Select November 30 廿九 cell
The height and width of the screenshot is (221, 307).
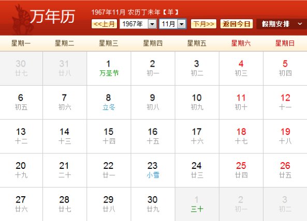click(x=153, y=204)
